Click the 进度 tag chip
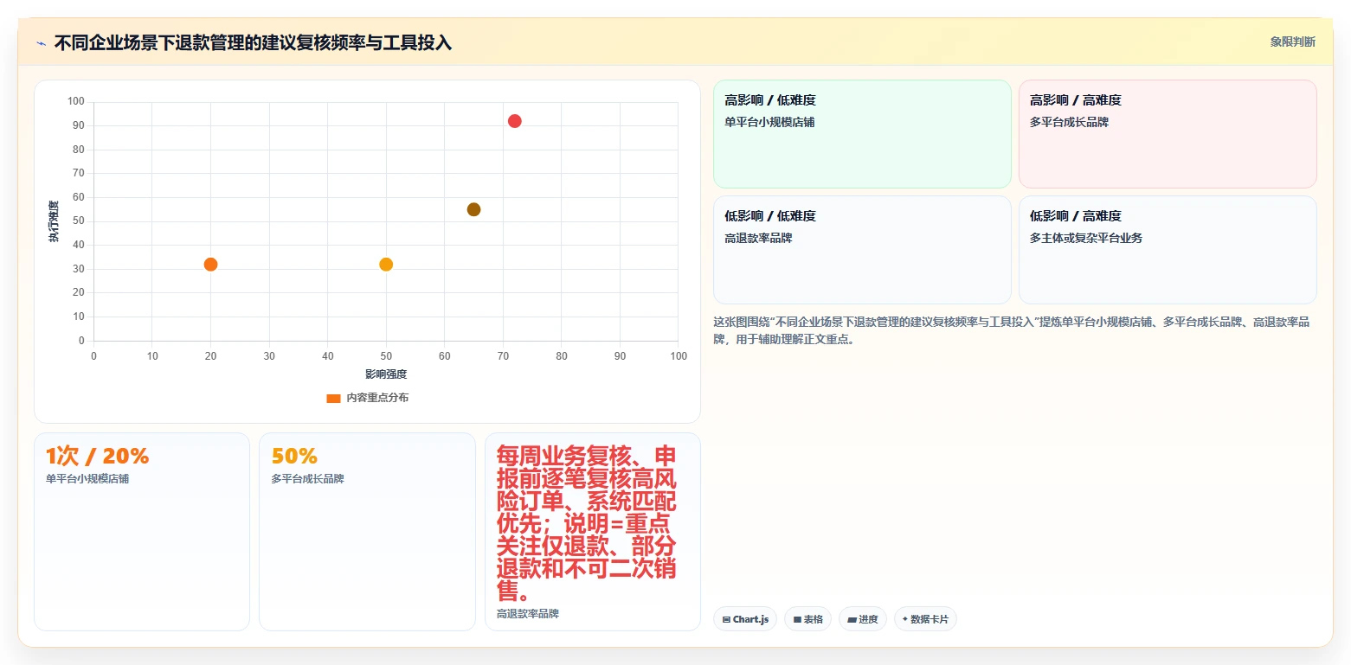 863,619
